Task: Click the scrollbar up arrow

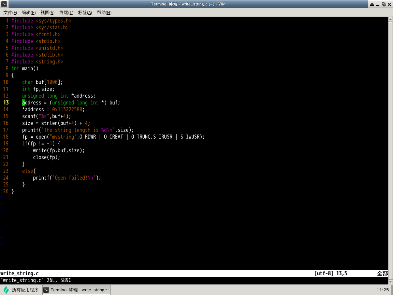Action: pyautogui.click(x=390, y=20)
